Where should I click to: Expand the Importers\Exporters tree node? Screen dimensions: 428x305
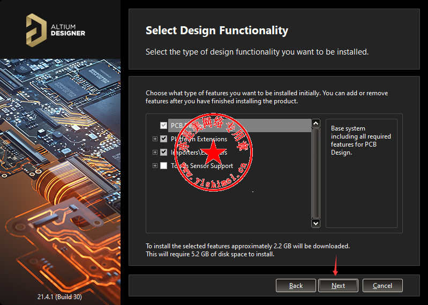155,152
